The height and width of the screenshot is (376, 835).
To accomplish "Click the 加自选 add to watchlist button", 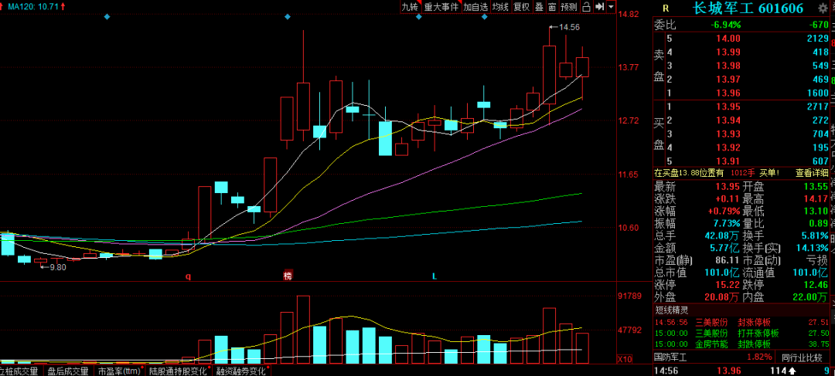I will tap(475, 7).
